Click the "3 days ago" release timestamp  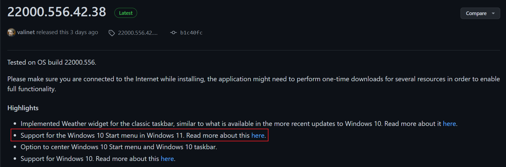pyautogui.click(x=84, y=32)
